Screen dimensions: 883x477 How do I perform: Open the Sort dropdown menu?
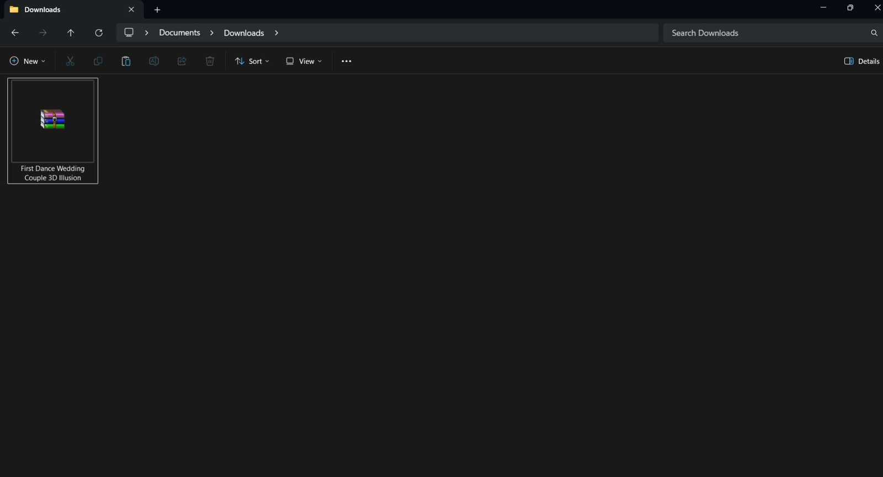252,61
